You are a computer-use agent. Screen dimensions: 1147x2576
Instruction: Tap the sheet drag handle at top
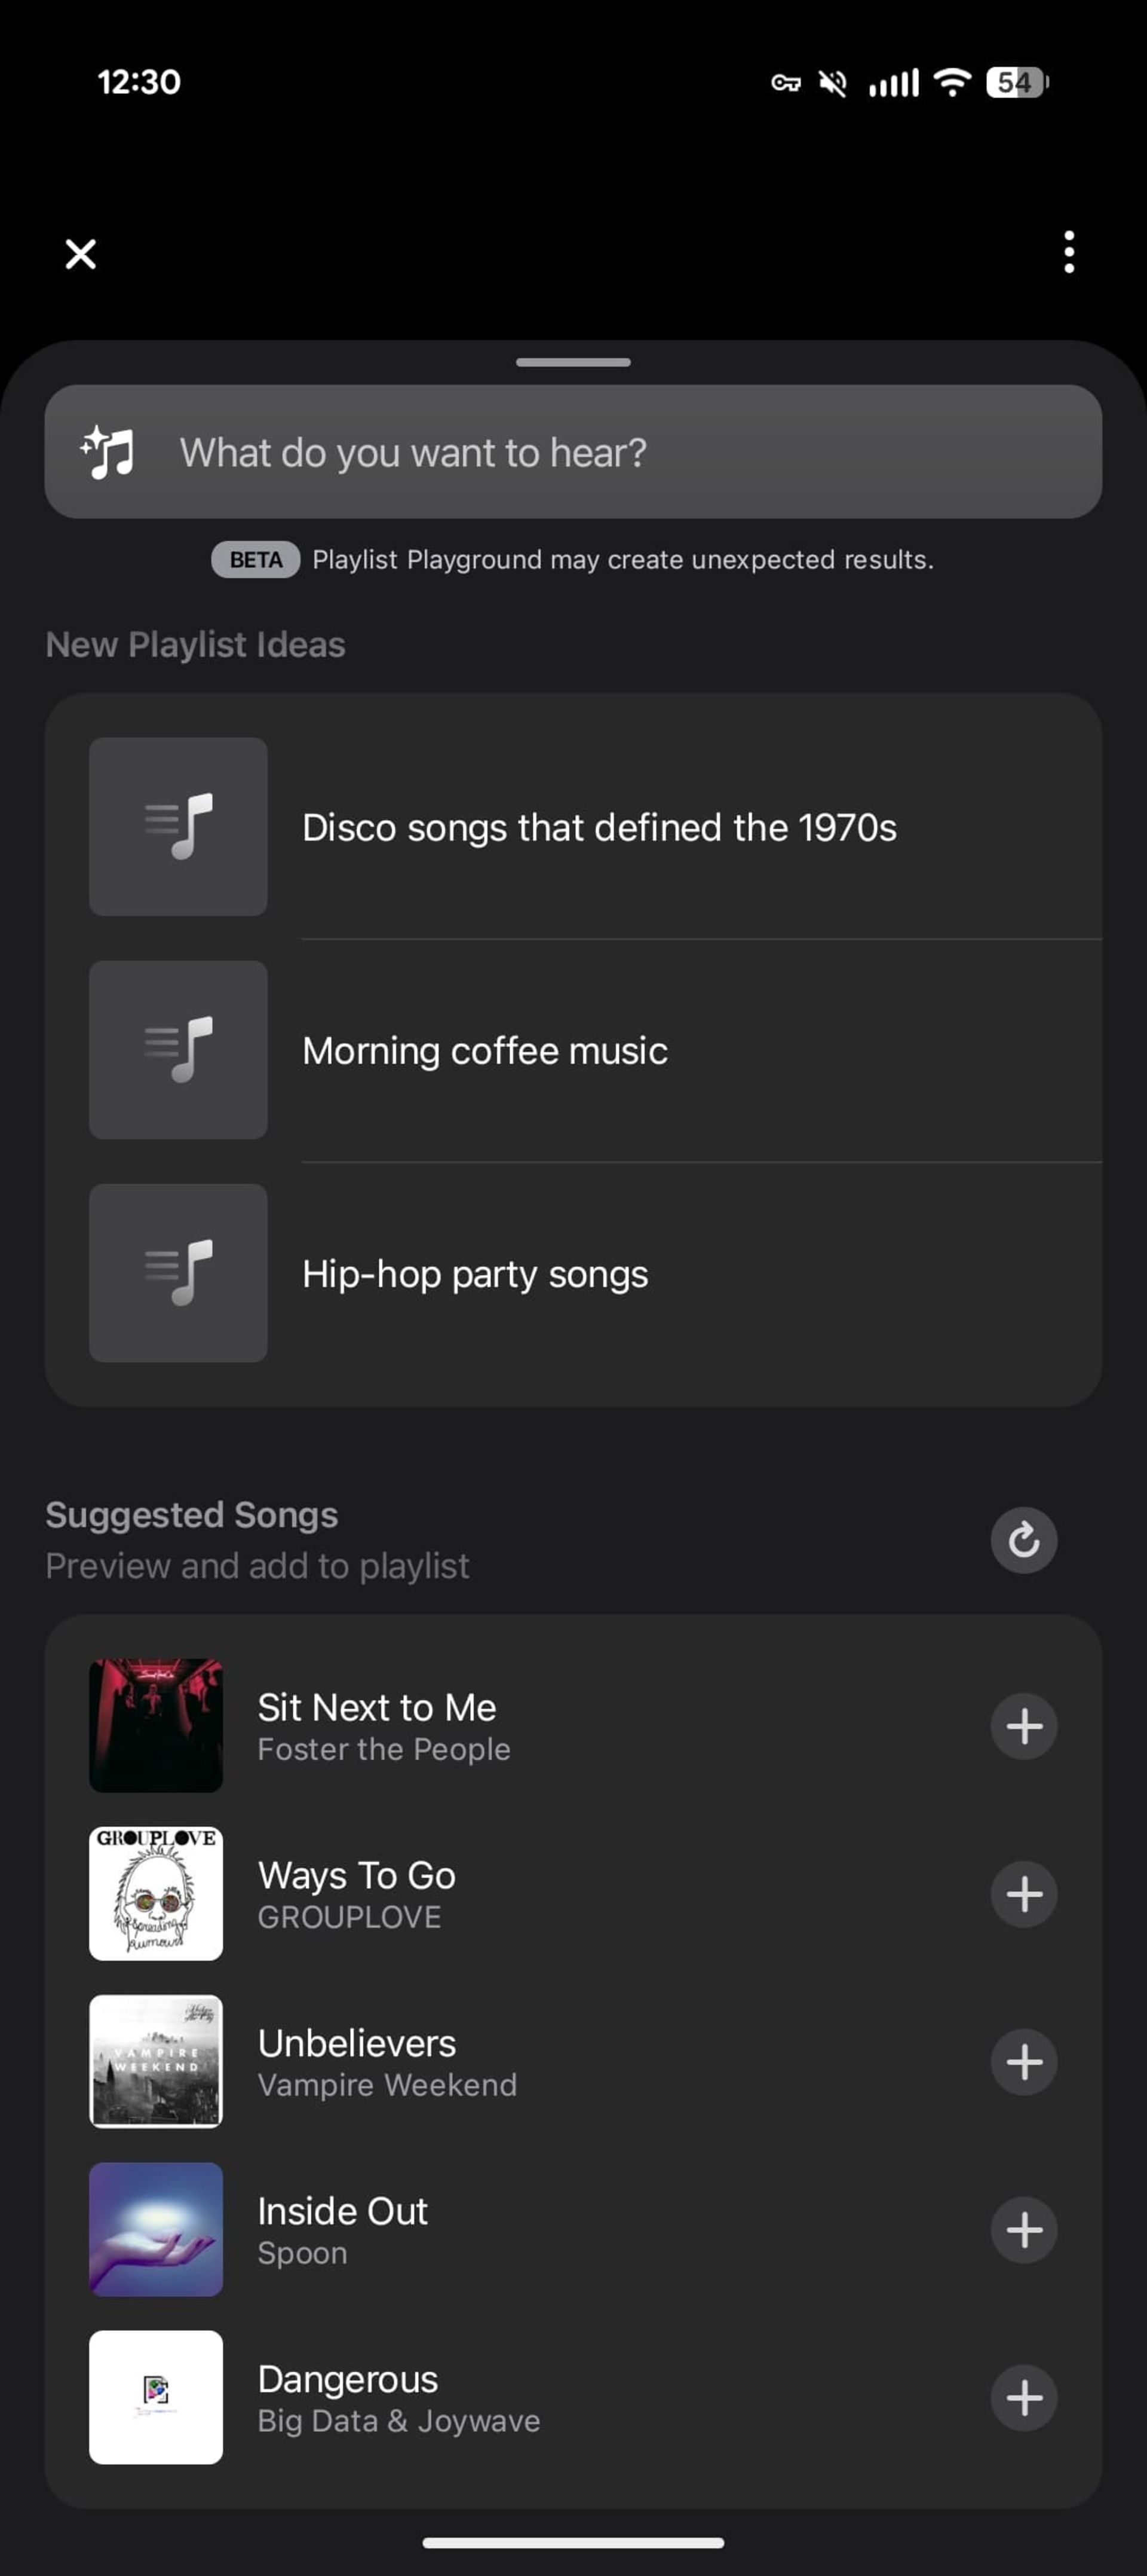click(x=573, y=362)
